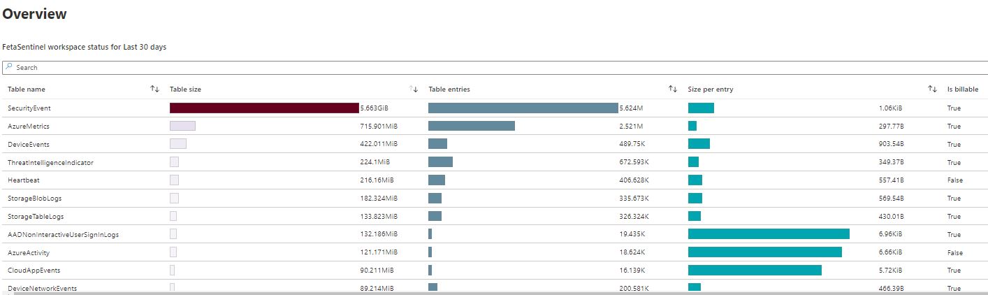Image resolution: width=988 pixels, height=295 pixels.
Task: Toggle the sort arrows beside Table entries
Action: [673, 89]
